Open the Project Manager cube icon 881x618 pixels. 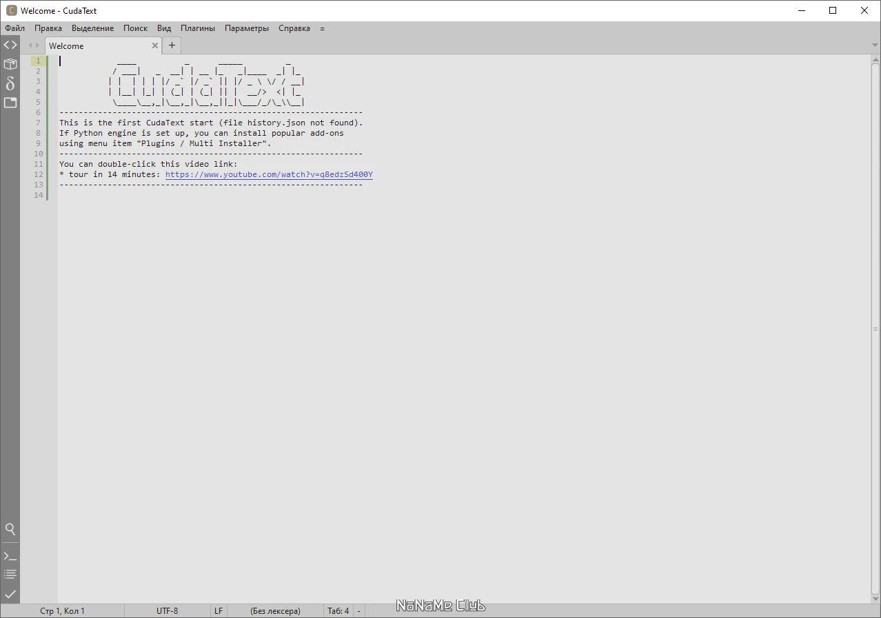pyautogui.click(x=10, y=64)
